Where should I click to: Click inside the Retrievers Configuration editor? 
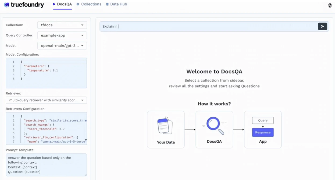(46, 128)
